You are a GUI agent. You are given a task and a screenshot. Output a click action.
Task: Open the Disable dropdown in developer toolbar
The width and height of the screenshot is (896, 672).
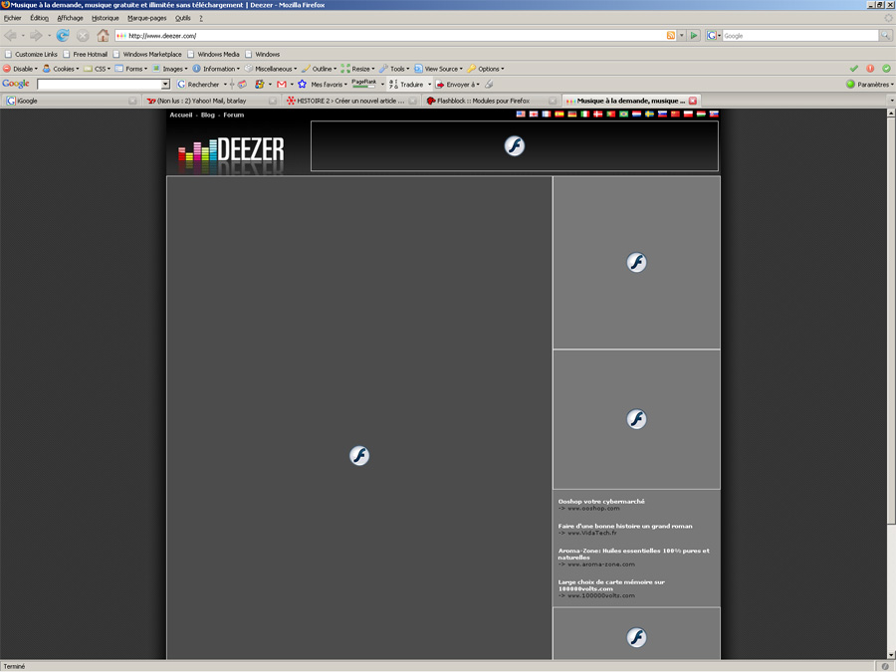click(20, 69)
